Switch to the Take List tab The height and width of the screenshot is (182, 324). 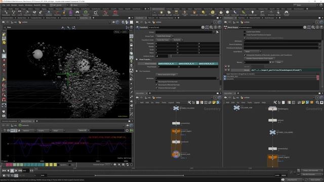click(x=151, y=18)
